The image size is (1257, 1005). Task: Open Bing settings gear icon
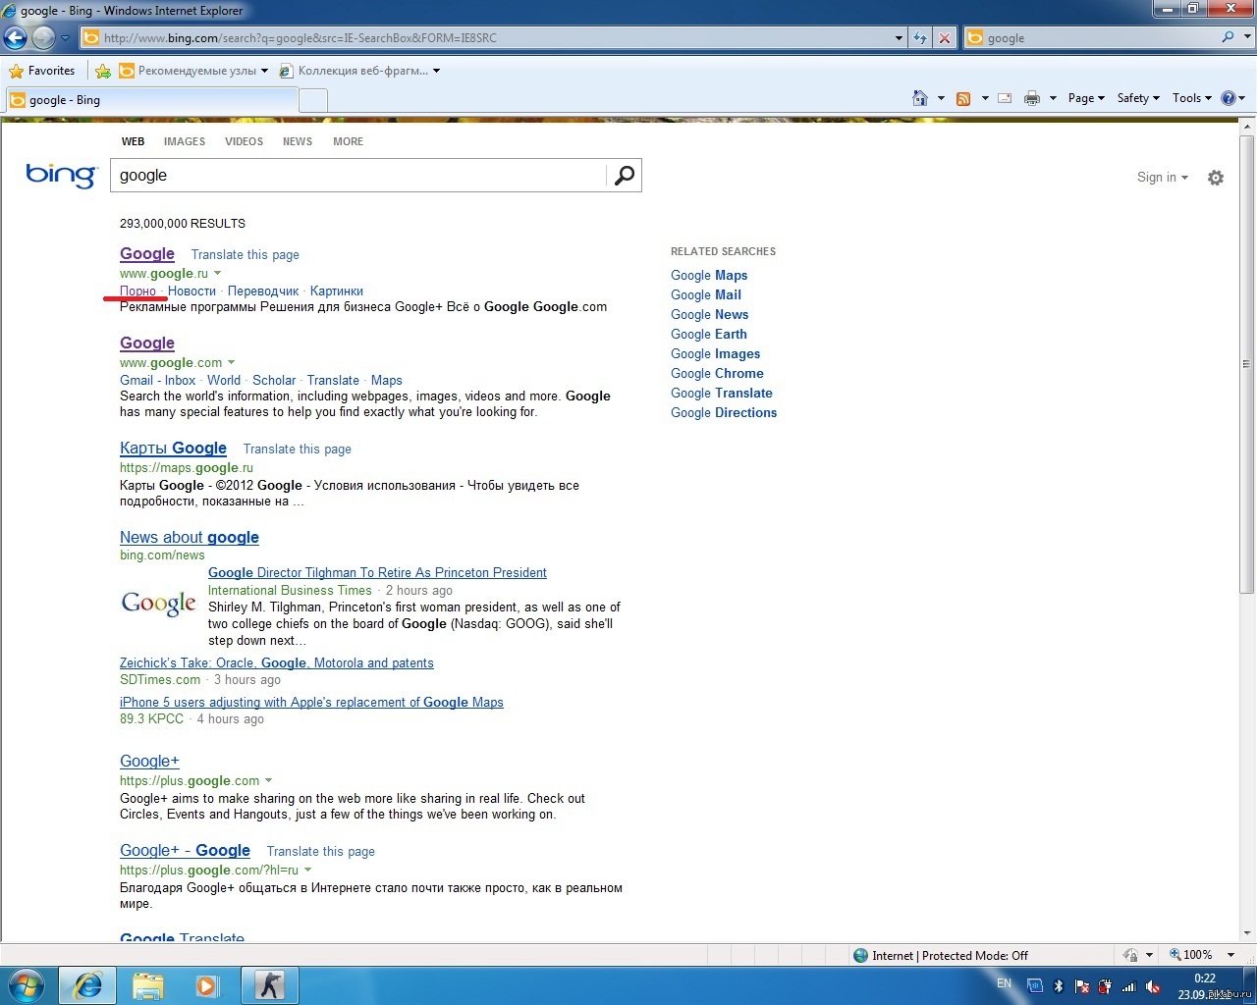point(1216,178)
